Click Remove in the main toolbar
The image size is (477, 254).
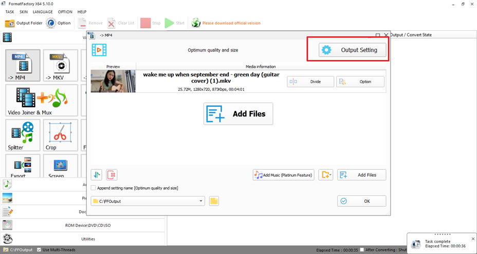coord(90,23)
